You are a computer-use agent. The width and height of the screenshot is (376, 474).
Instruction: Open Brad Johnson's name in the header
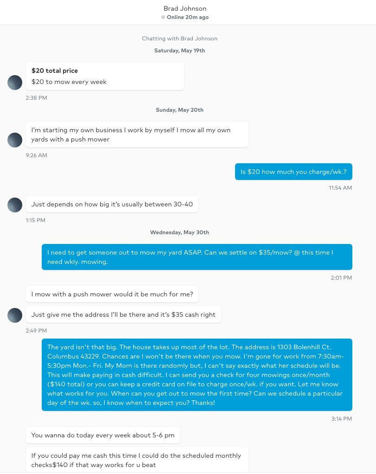pyautogui.click(x=185, y=8)
